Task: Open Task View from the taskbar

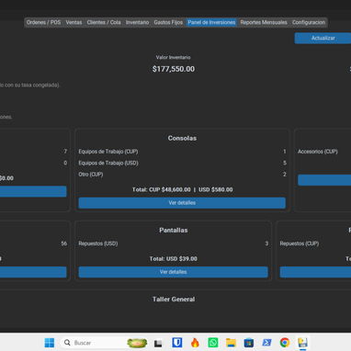Action: coord(158,343)
